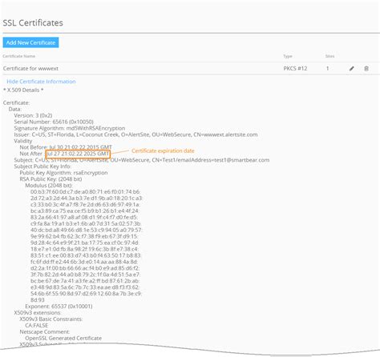
Task: Delete the certificate with the trash icon
Action: click(366, 69)
